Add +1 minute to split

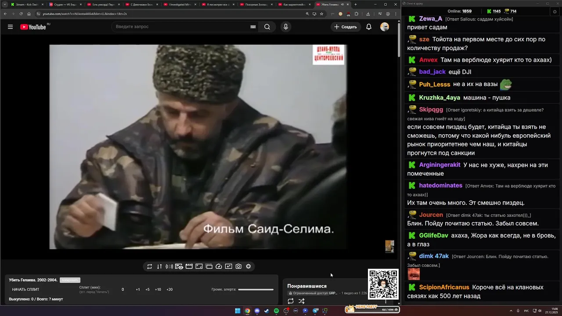pyautogui.click(x=138, y=290)
